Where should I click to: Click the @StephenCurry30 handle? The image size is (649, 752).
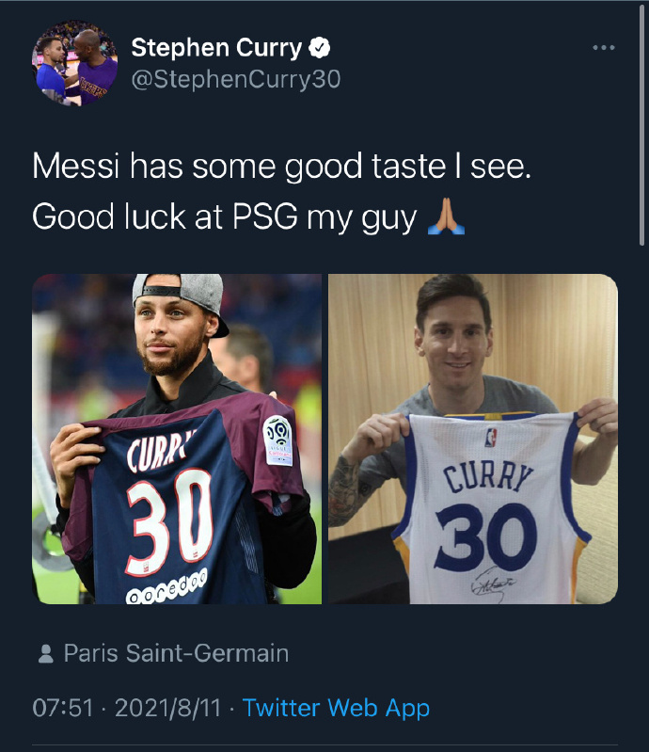coord(235,79)
